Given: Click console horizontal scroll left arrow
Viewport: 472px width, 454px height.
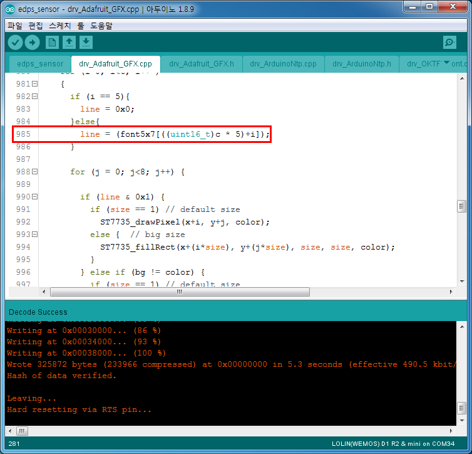Looking at the screenshot, I should [x=10, y=431].
